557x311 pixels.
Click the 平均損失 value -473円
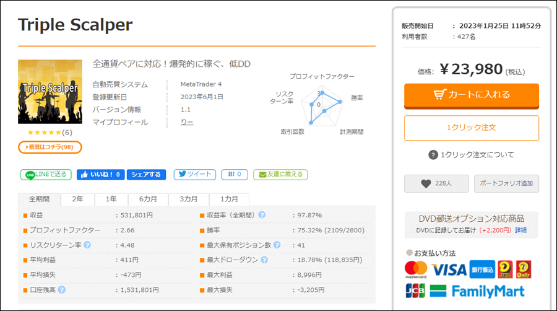tap(131, 274)
